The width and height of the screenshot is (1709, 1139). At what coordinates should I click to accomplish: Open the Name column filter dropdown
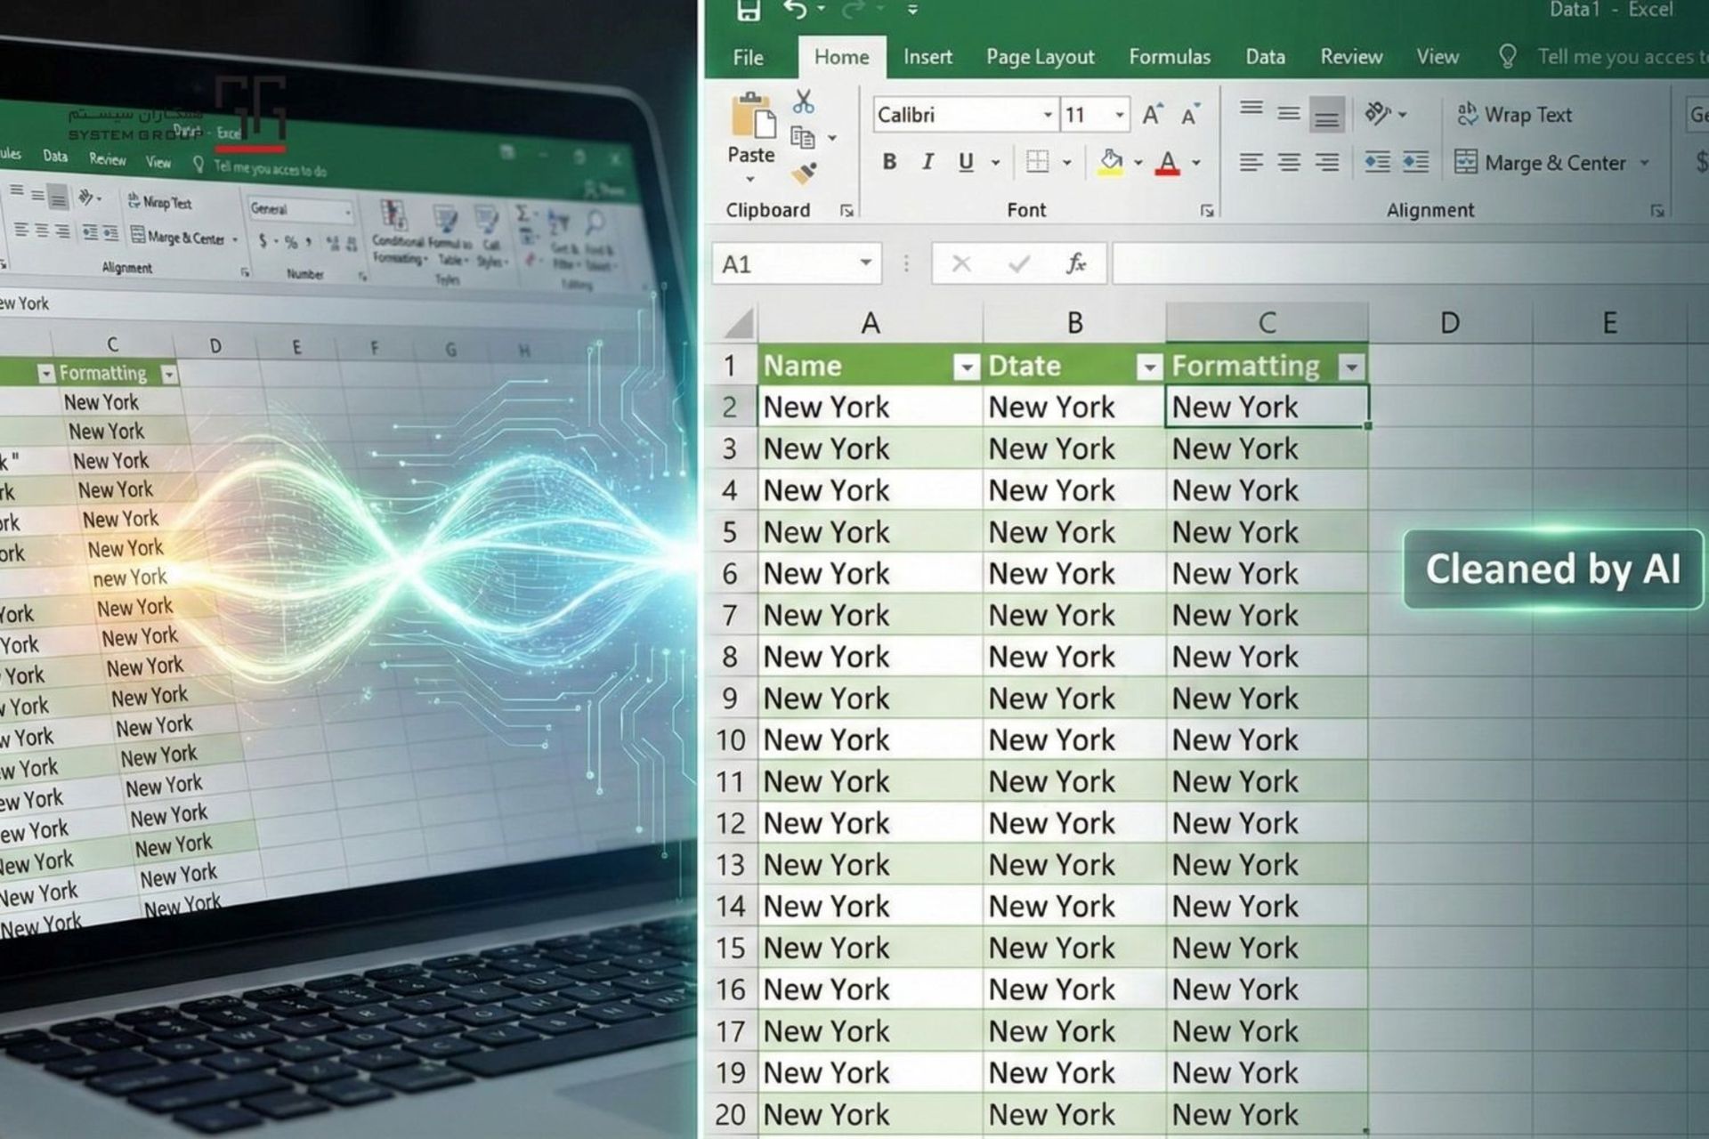[965, 367]
